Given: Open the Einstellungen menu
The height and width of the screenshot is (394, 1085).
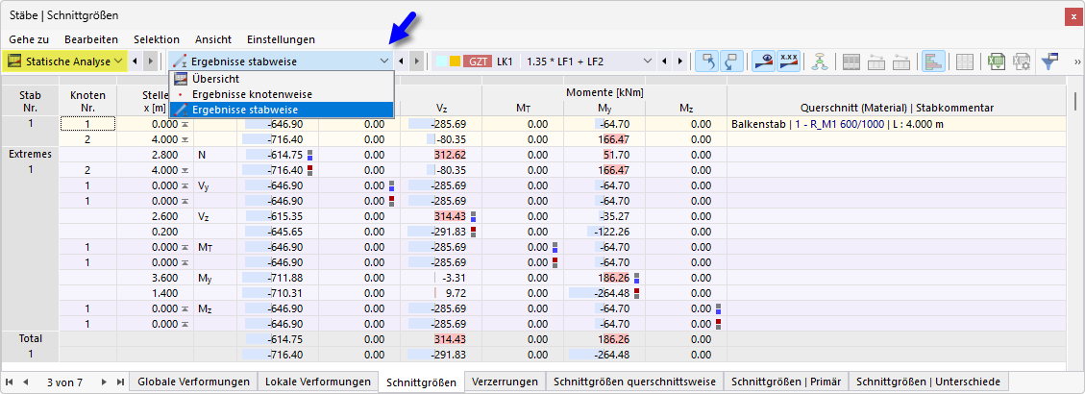Looking at the screenshot, I should pyautogui.click(x=281, y=39).
